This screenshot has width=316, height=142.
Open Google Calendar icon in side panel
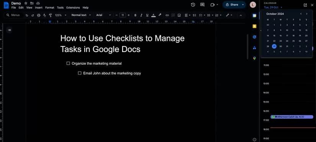[x=255, y=16]
